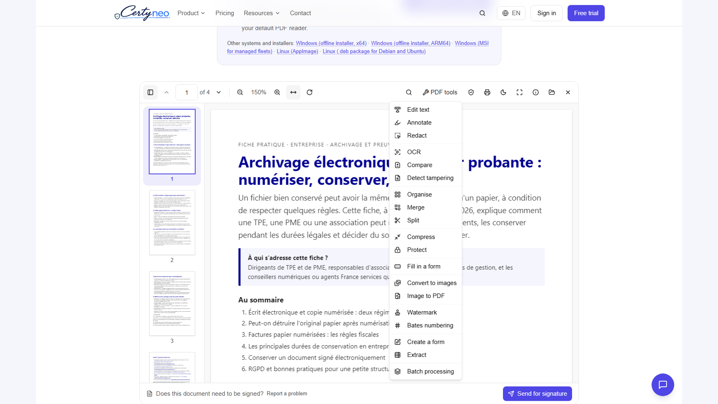Click the Sign in button
Image resolution: width=718 pixels, height=404 pixels.
546,13
